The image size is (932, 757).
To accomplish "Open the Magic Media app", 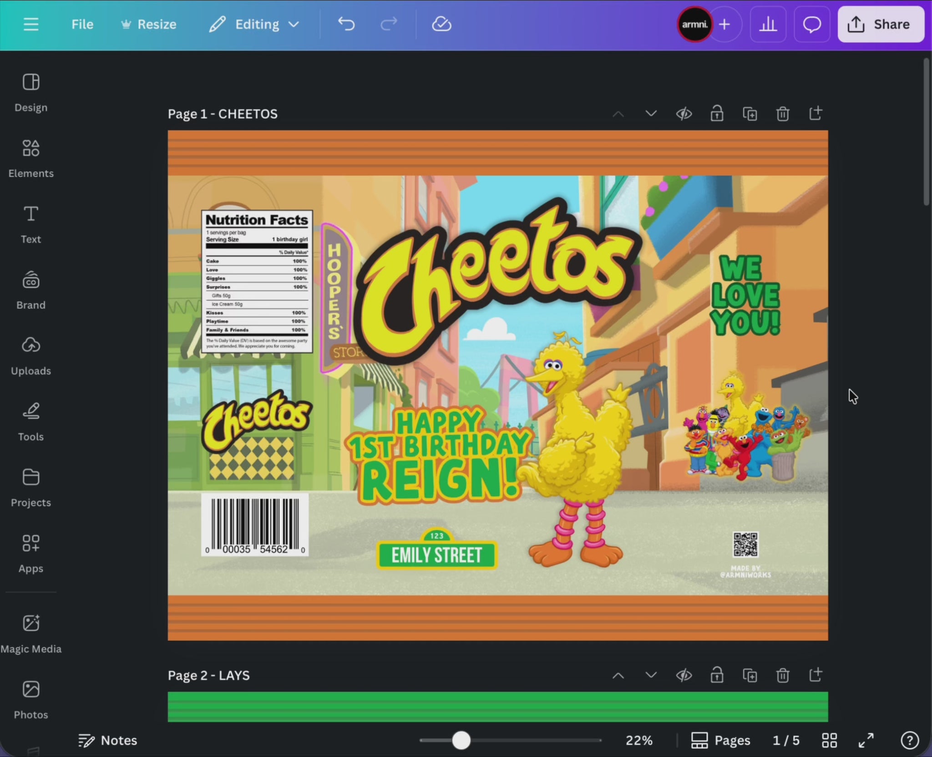I will click(x=30, y=633).
